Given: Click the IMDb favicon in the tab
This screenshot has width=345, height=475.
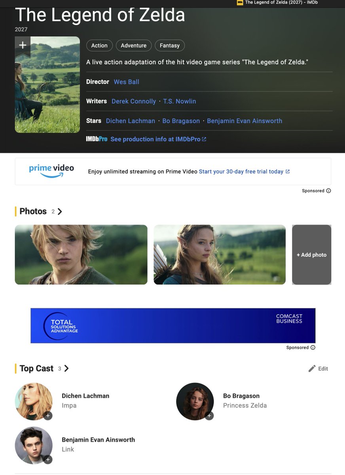Looking at the screenshot, I should click(240, 2).
